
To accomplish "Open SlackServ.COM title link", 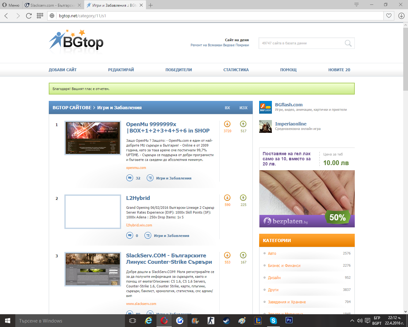I will (x=169, y=259).
